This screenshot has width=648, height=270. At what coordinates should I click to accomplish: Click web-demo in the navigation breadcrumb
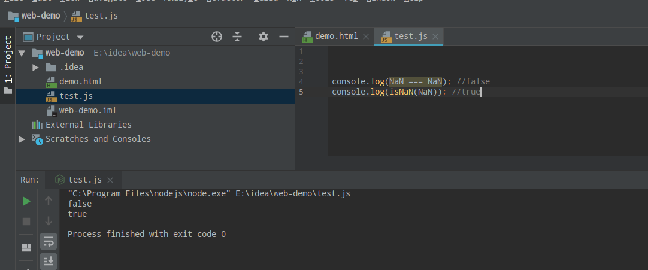[41, 16]
